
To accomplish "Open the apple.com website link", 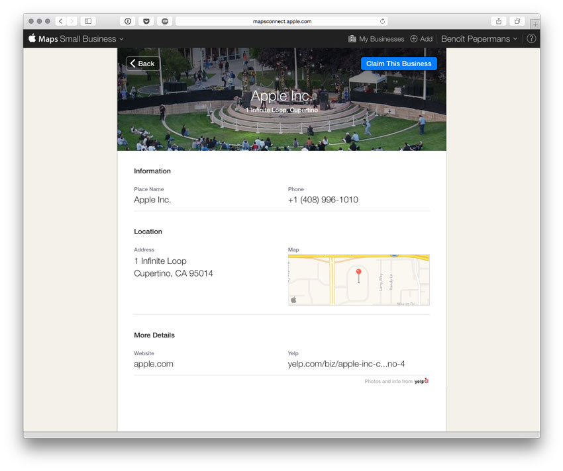I will 153,364.
